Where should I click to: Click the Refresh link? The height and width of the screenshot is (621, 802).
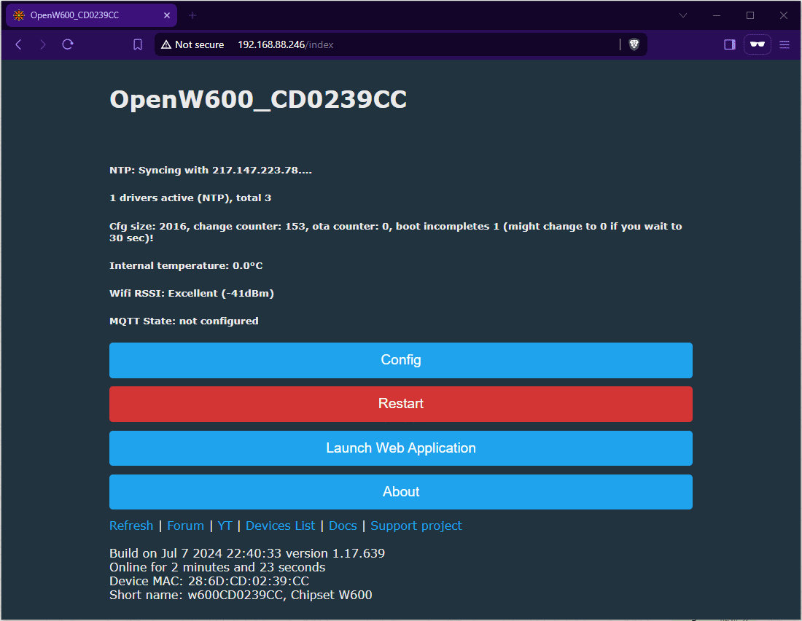[x=131, y=526]
